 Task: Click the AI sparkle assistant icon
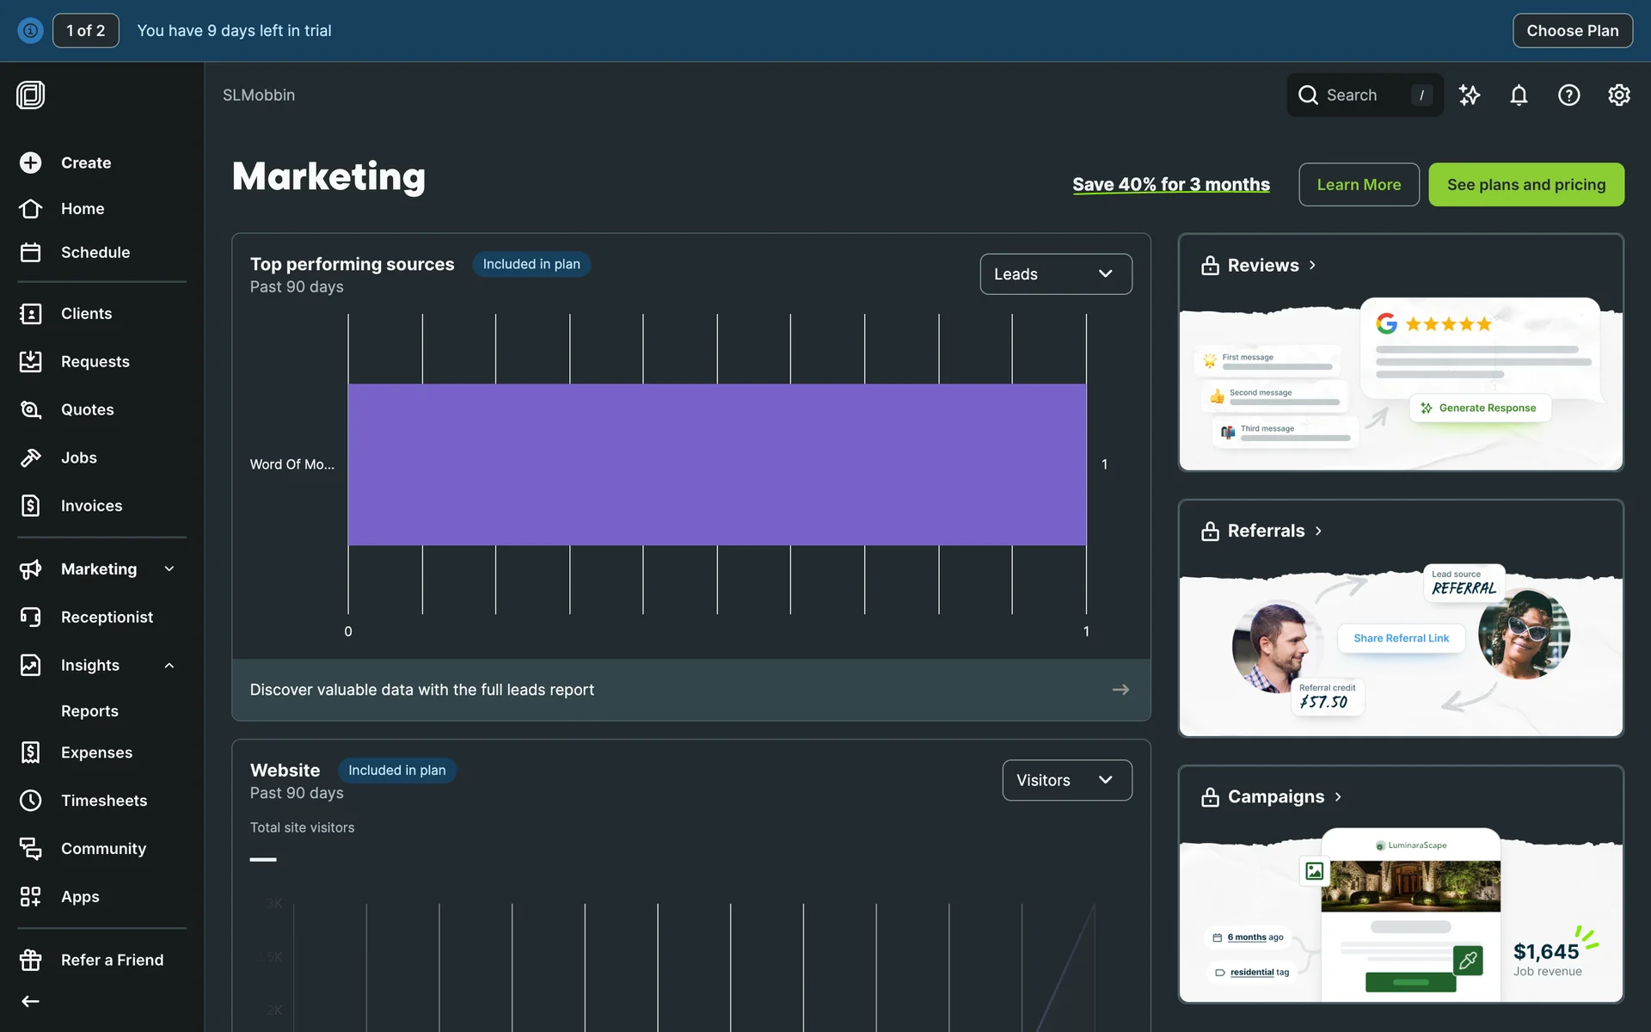click(1470, 95)
